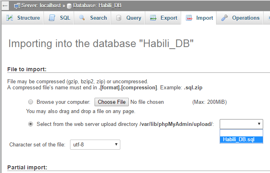Click the Operations wrench icon
270x173 pixels.
225,18
